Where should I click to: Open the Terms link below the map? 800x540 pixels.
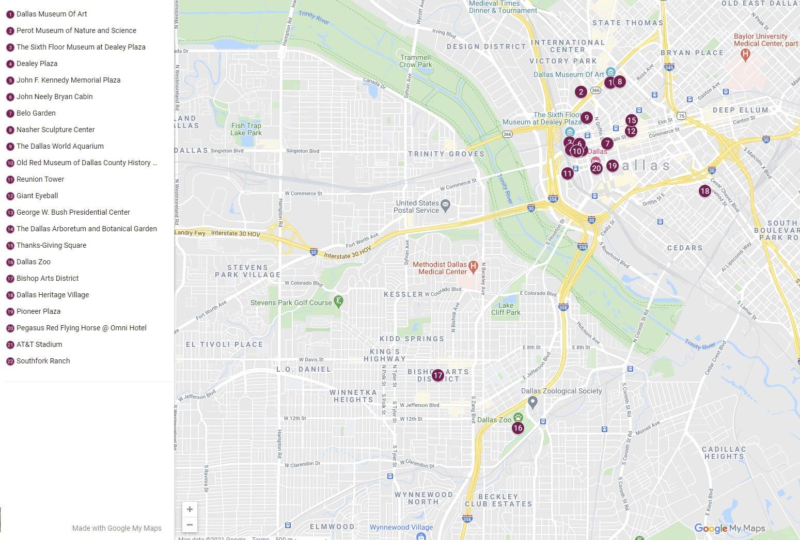point(260,538)
